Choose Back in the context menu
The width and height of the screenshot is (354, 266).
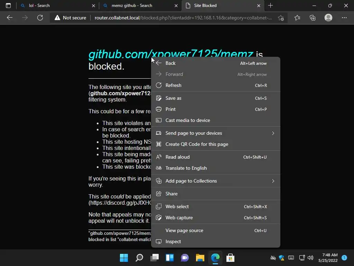point(216,63)
